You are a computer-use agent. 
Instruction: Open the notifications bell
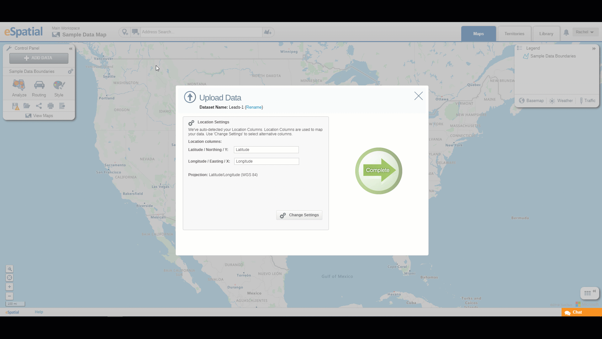click(x=566, y=32)
